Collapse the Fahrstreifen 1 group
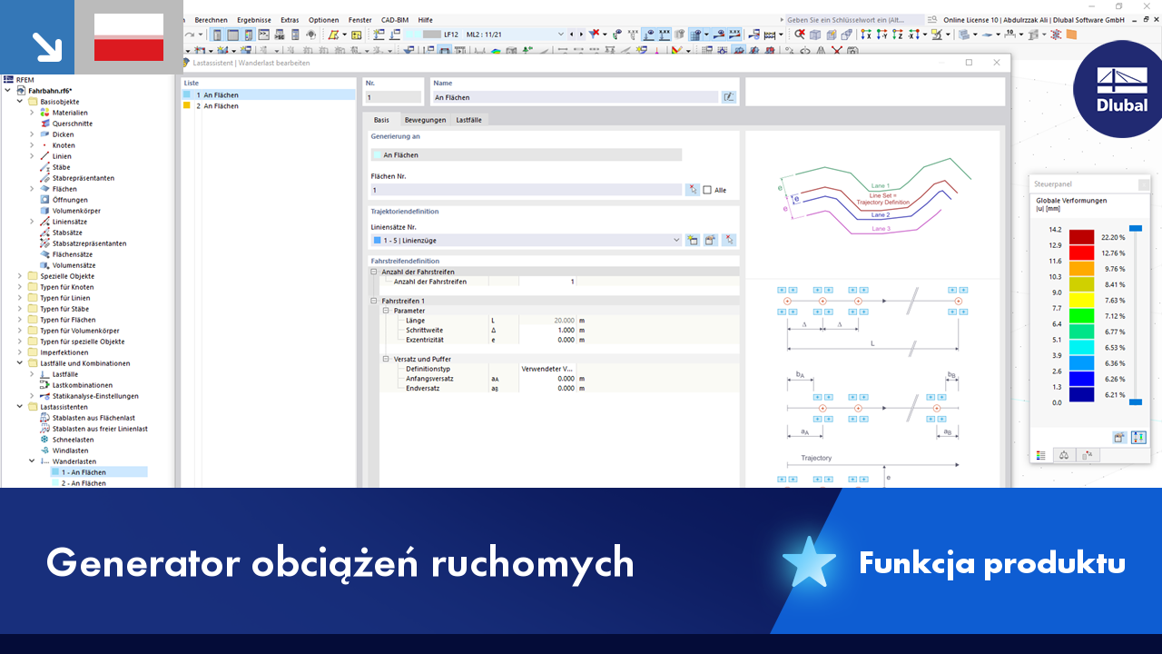Screen dimensions: 1162x654 [x=373, y=301]
